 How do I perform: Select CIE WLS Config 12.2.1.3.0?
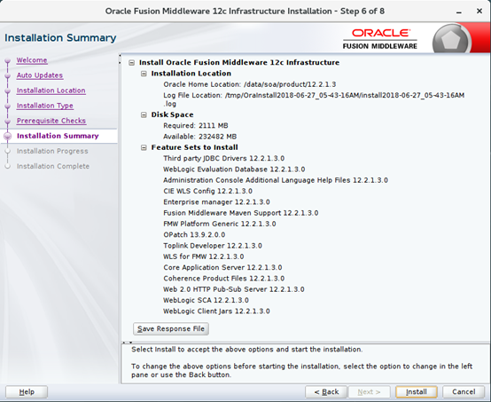click(x=207, y=192)
